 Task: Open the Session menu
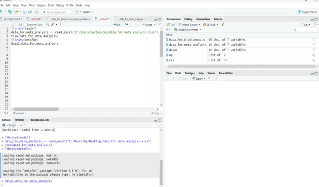pos(41,5)
